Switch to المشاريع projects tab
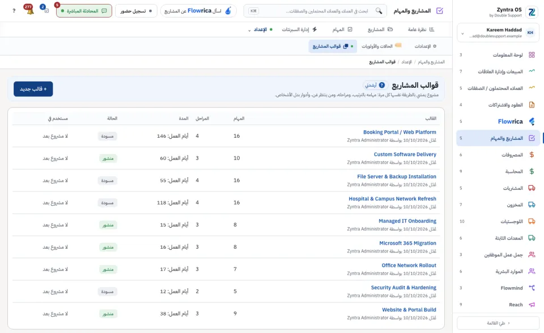Image resolution: width=544 pixels, height=333 pixels. [380, 29]
